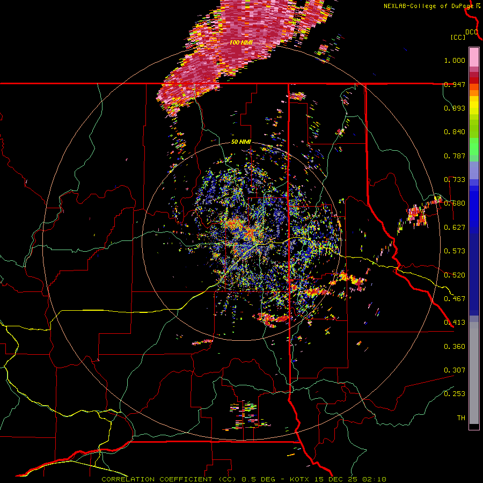Click the 1.000 color scale value
The width and height of the screenshot is (483, 483).
[455, 60]
